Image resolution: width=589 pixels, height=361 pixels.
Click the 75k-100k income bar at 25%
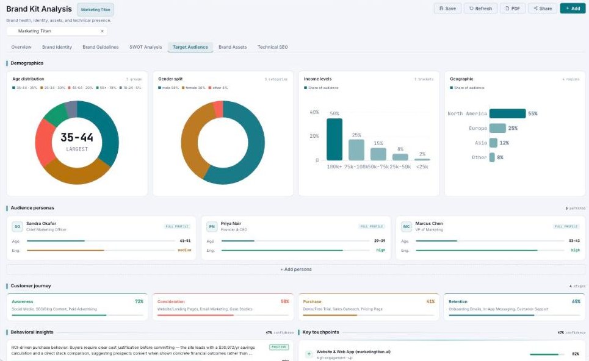[x=356, y=150]
